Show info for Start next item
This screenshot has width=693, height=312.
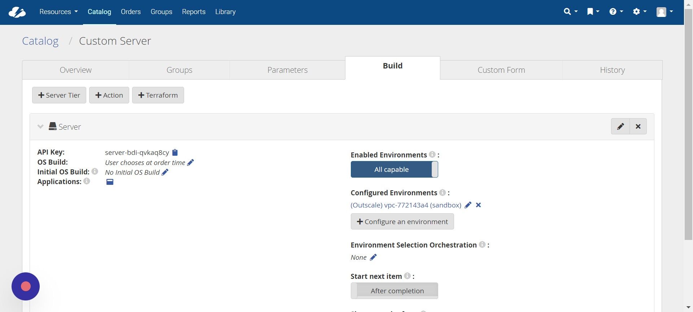(x=407, y=276)
